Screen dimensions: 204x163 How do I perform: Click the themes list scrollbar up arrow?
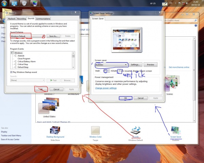(x=194, y=38)
